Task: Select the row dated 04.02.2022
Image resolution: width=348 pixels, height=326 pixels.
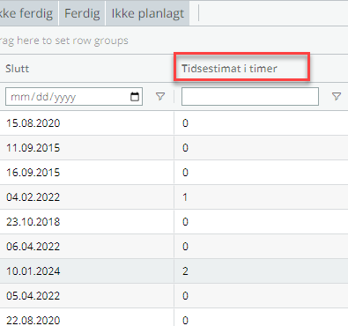Action: (x=174, y=197)
